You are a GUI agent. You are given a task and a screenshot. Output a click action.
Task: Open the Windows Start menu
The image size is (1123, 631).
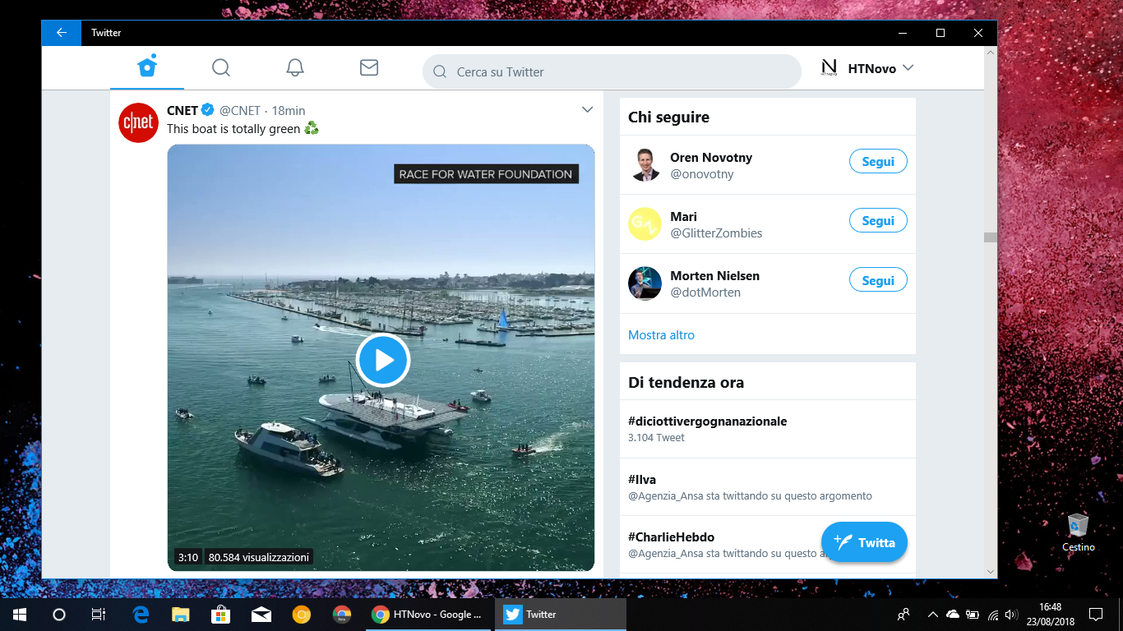click(20, 614)
